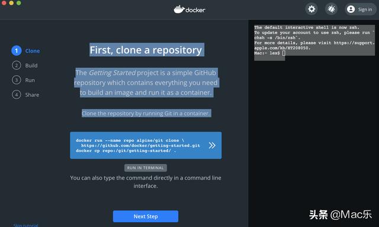Open the Share step label
The image size is (379, 227).
click(x=32, y=95)
